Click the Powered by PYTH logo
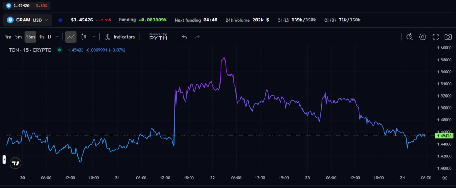Image resolution: width=456 pixels, height=188 pixels. pos(158,37)
